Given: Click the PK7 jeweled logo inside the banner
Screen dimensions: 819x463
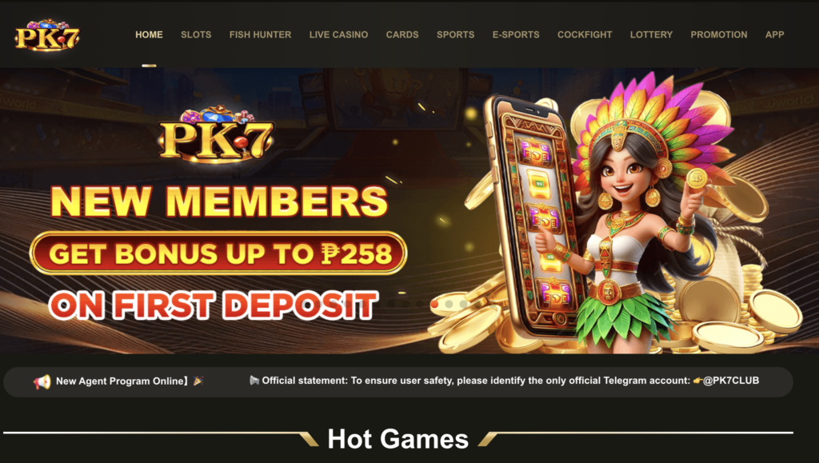Looking at the screenshot, I should [216, 134].
